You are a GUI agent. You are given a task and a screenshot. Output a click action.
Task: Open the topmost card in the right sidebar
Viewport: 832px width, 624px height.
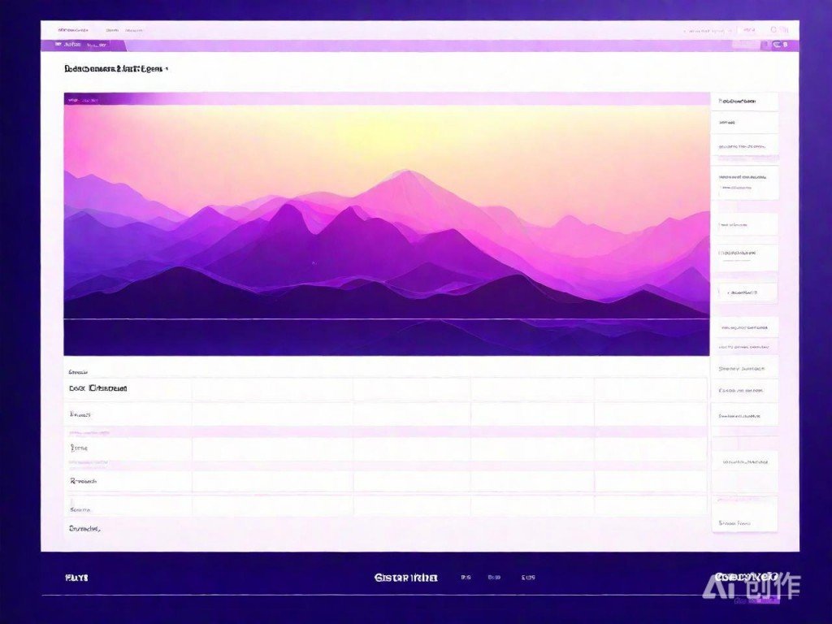click(x=744, y=102)
